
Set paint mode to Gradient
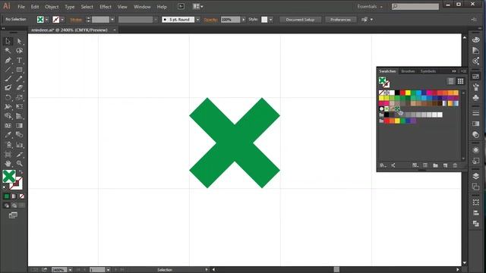[14, 196]
